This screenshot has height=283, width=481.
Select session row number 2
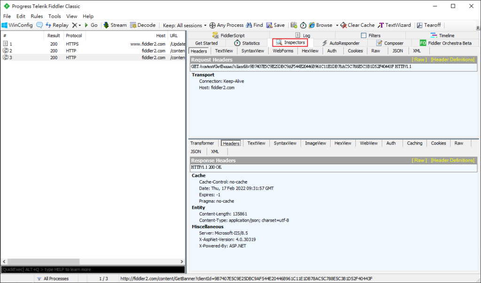[x=93, y=51]
